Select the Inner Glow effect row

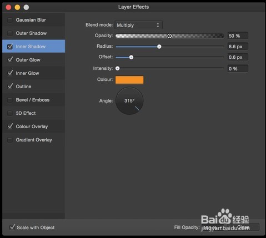point(34,73)
